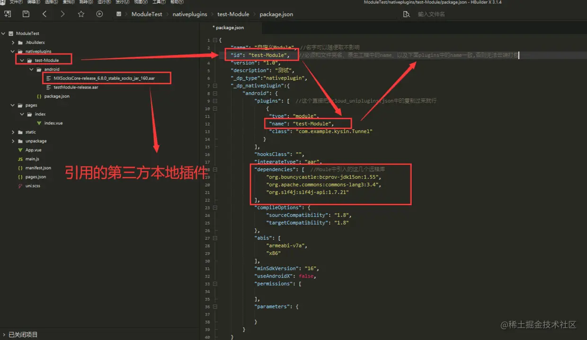
Task: Click the file search magnifier icon
Action: pos(406,14)
